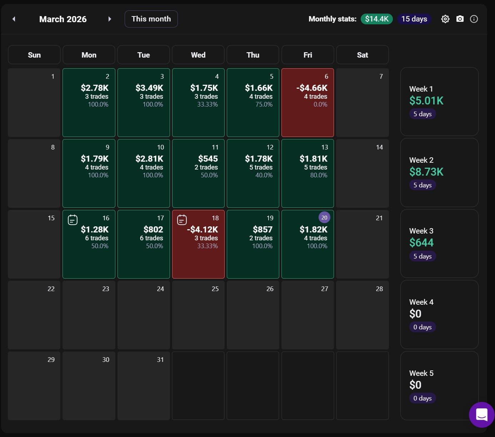495x437 pixels.
Task: Click the Fri column header
Action: (307, 55)
